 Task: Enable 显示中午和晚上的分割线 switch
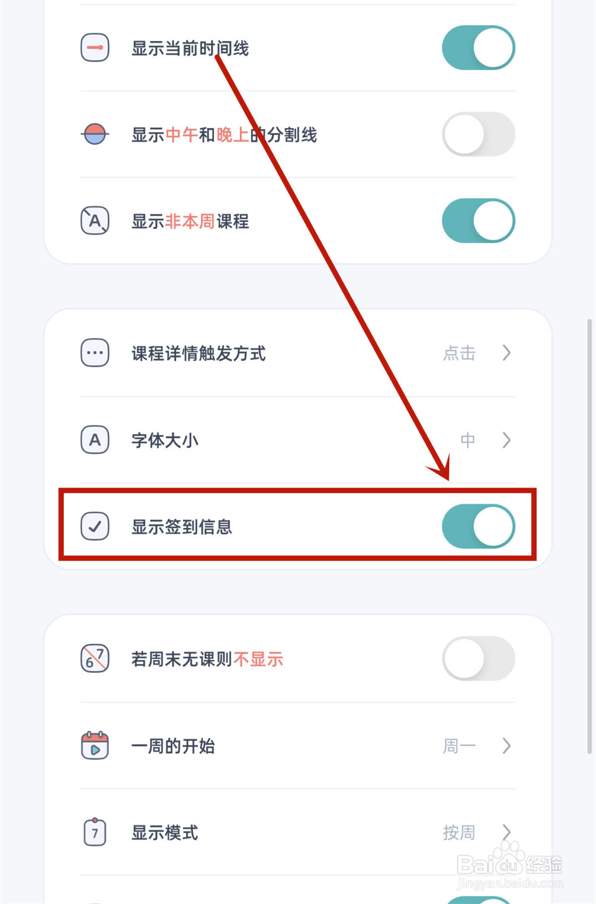478,134
